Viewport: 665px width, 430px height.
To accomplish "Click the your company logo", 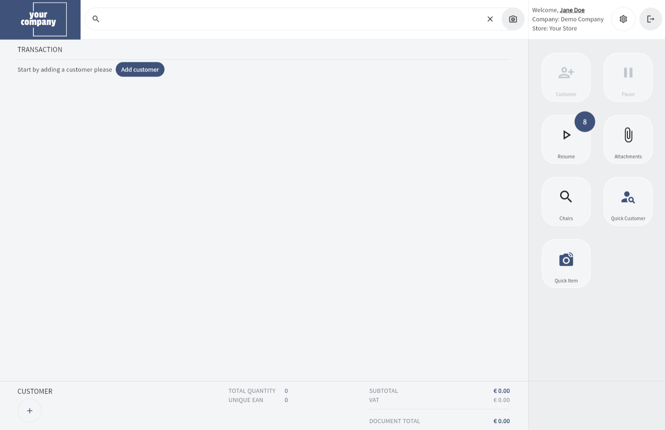I will 40,19.
